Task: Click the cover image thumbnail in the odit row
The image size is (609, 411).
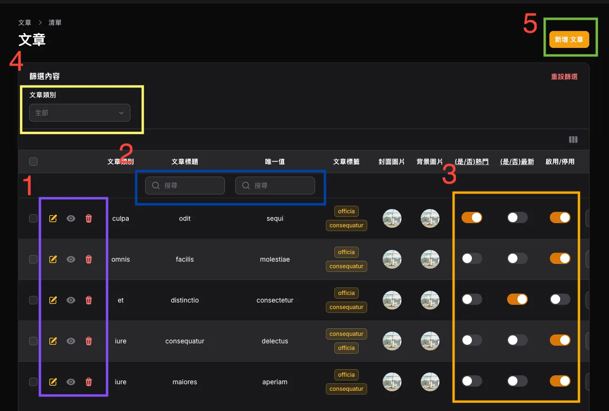Action: (392, 218)
